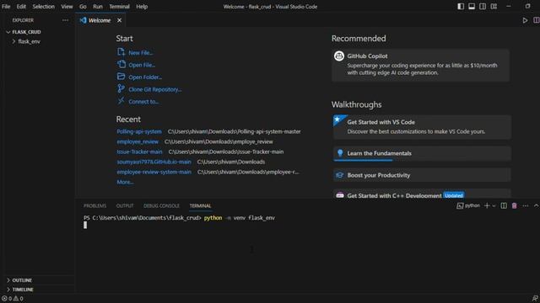
Task: Open recent Issue-Tracker-main project
Action: [x=139, y=151]
